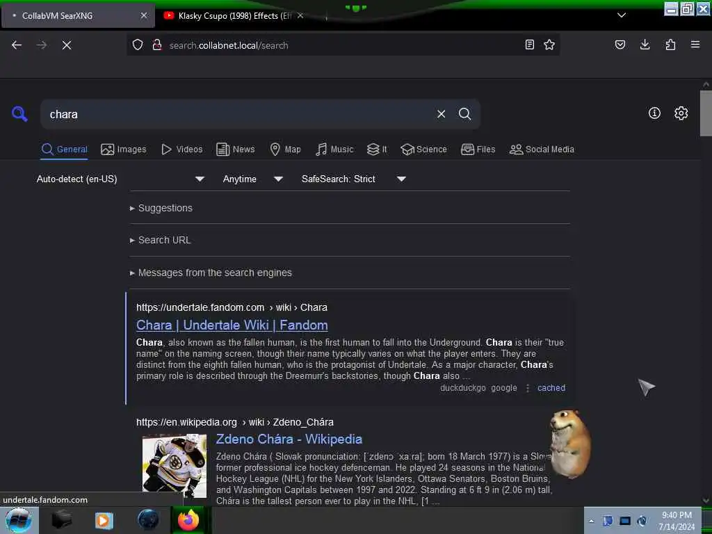The width and height of the screenshot is (712, 534).
Task: Stop loading the page
Action: [x=66, y=45]
